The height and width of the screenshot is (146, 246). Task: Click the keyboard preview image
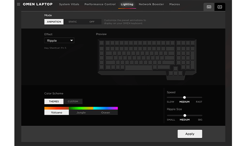pos(147,59)
